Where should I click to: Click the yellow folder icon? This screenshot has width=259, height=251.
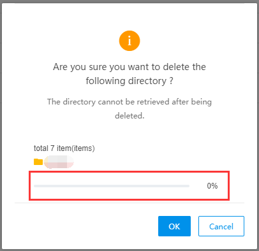(x=38, y=162)
